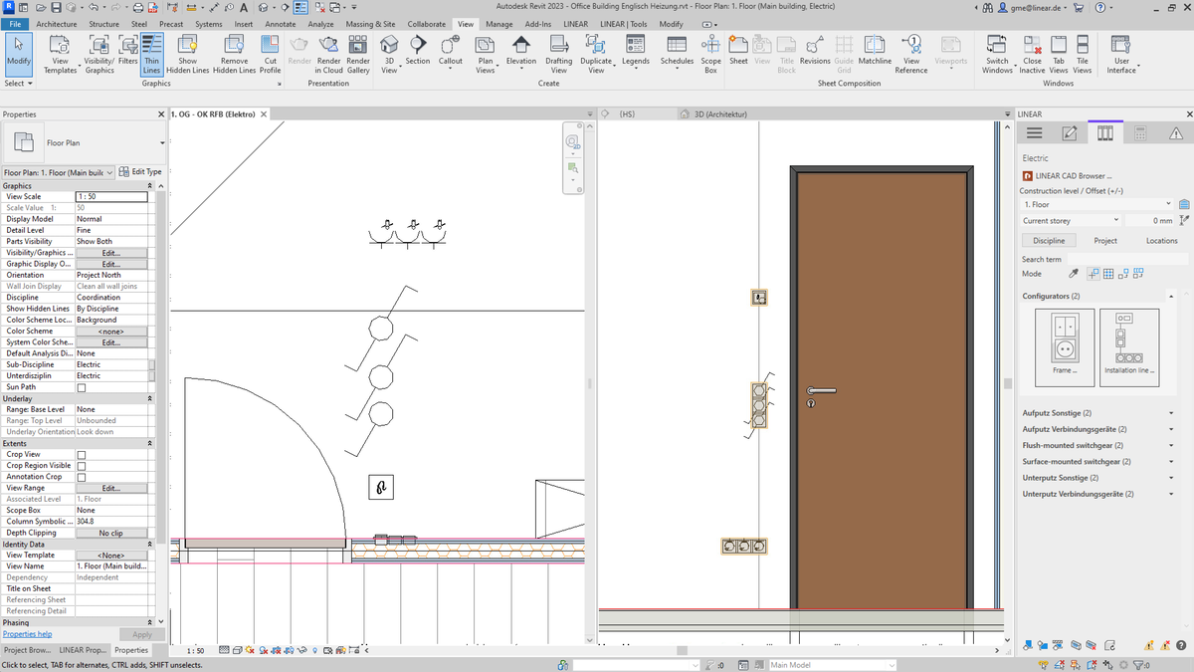Click the Scope Box tool
1194x672 pixels.
pyautogui.click(x=710, y=50)
